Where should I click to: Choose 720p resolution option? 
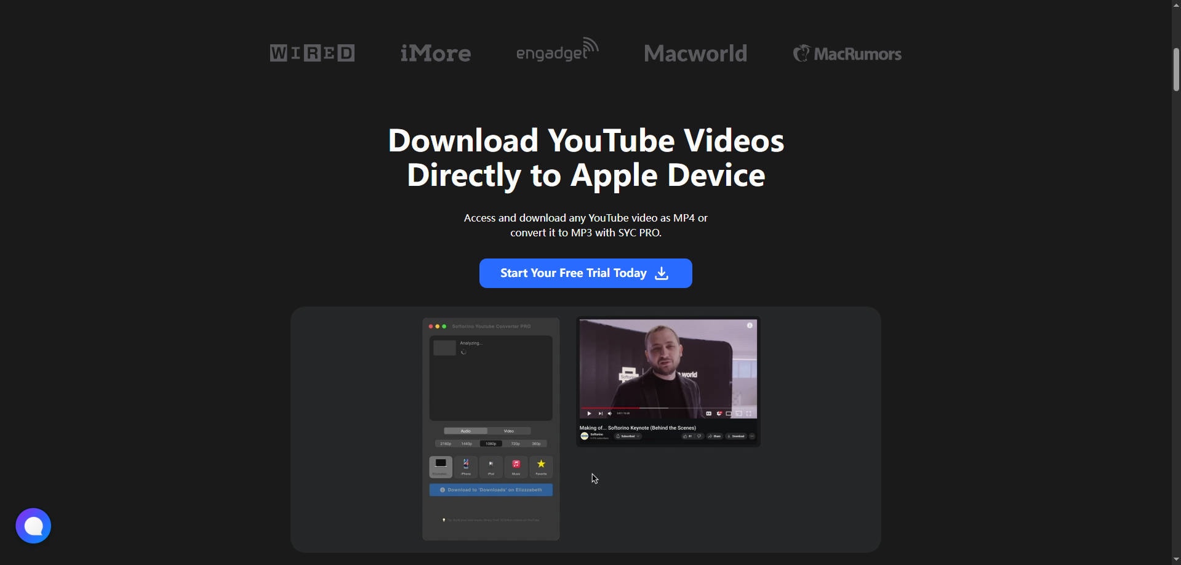516,444
